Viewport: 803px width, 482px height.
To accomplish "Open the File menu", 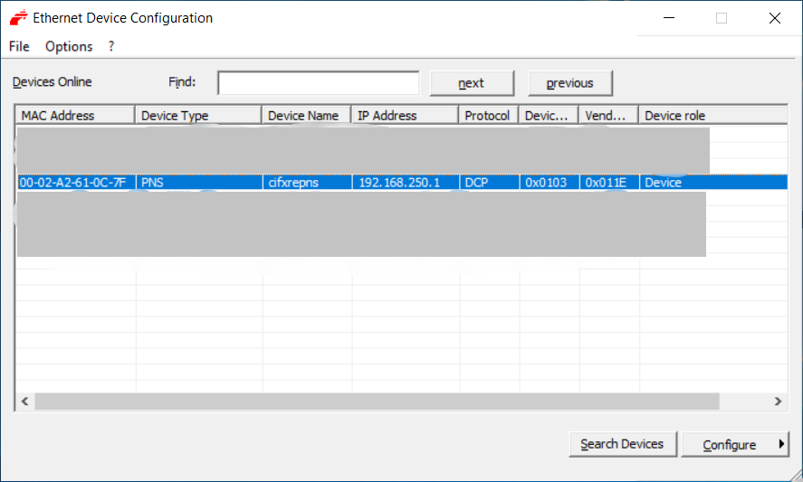I will tap(19, 46).
